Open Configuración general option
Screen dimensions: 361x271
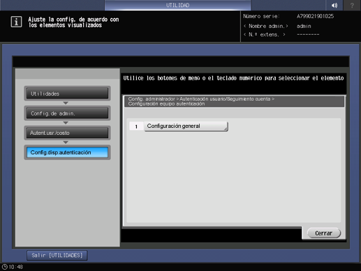click(x=186, y=126)
